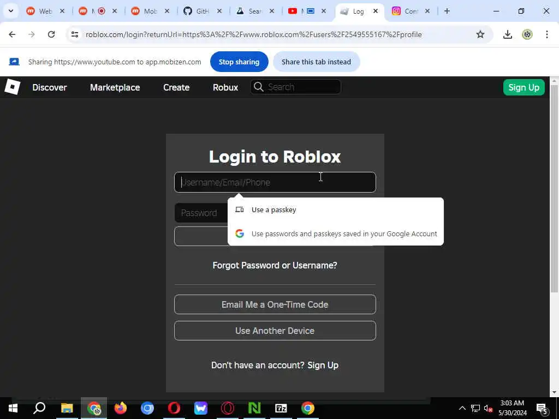Open the Chrome downloads icon

tap(507, 34)
